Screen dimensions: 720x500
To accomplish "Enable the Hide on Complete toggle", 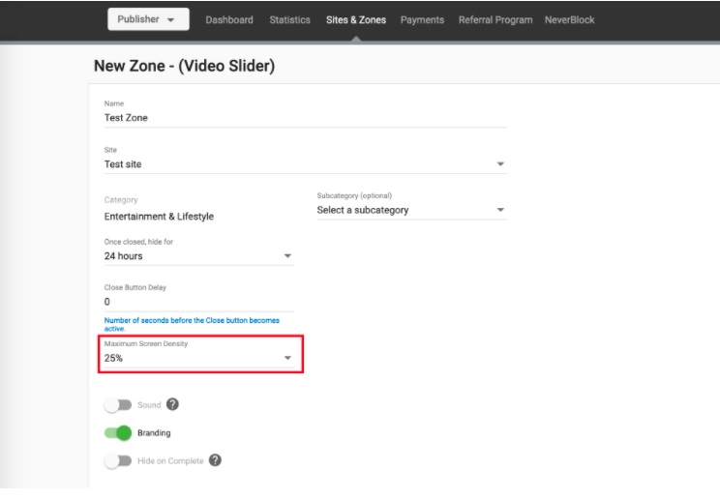I will [x=117, y=460].
